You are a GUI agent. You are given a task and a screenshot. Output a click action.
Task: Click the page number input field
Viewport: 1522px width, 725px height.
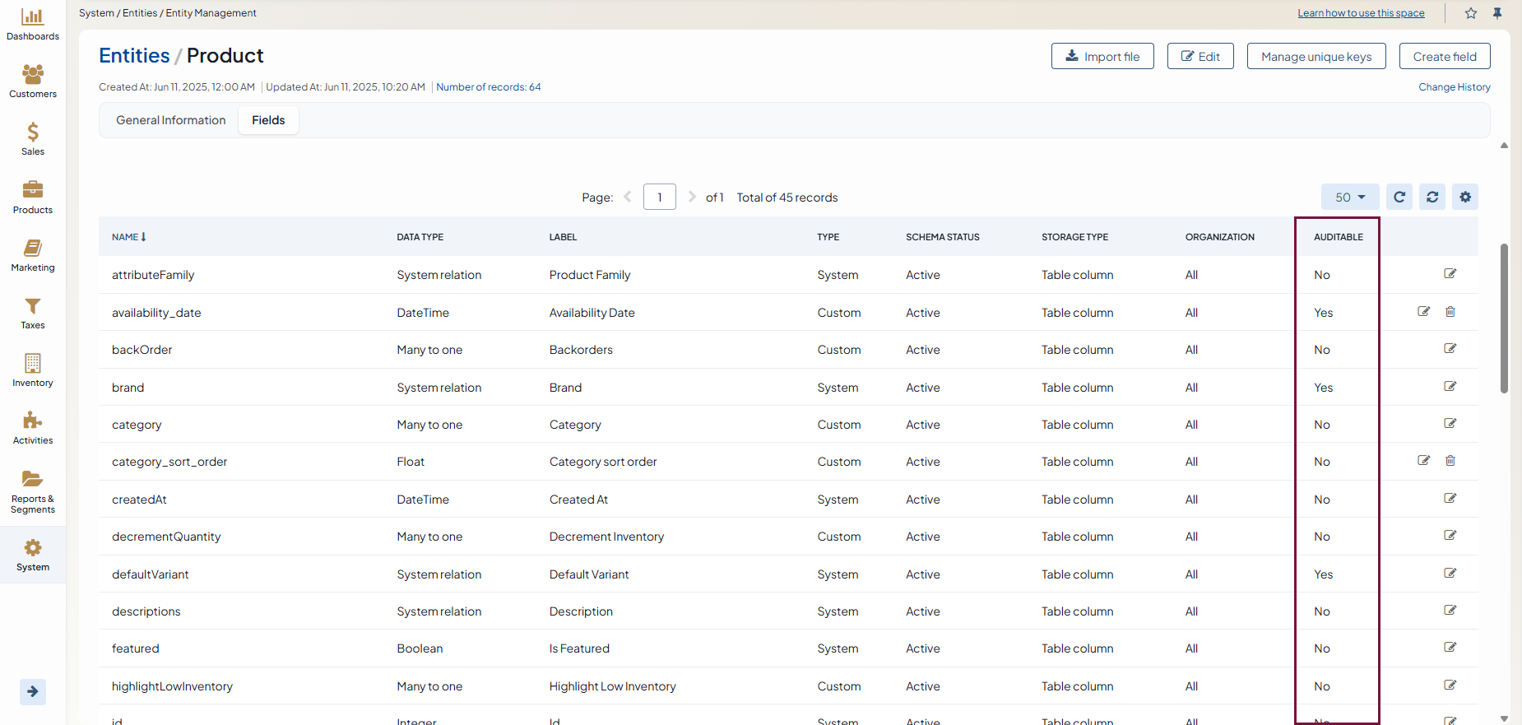coord(659,198)
